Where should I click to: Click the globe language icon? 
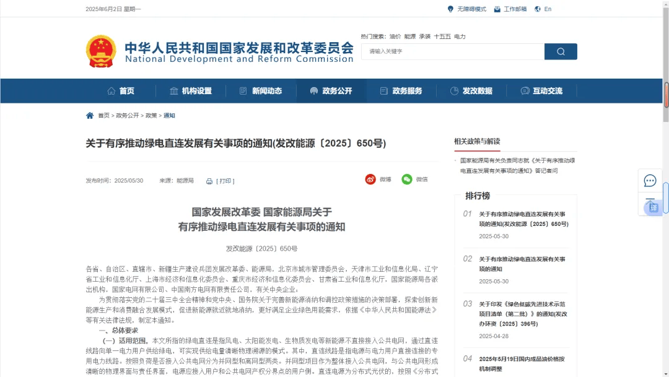click(x=538, y=9)
